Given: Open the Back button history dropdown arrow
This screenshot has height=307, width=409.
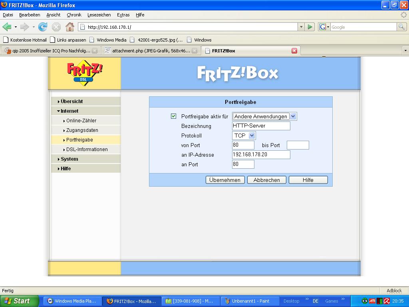Looking at the screenshot, I should pos(16,27).
